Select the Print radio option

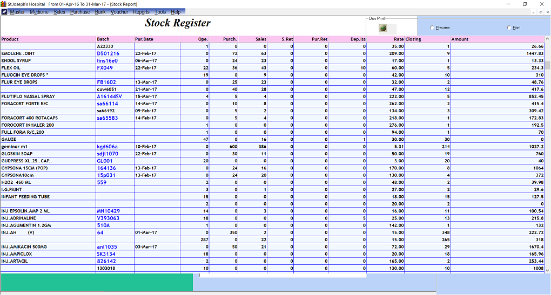point(509,28)
